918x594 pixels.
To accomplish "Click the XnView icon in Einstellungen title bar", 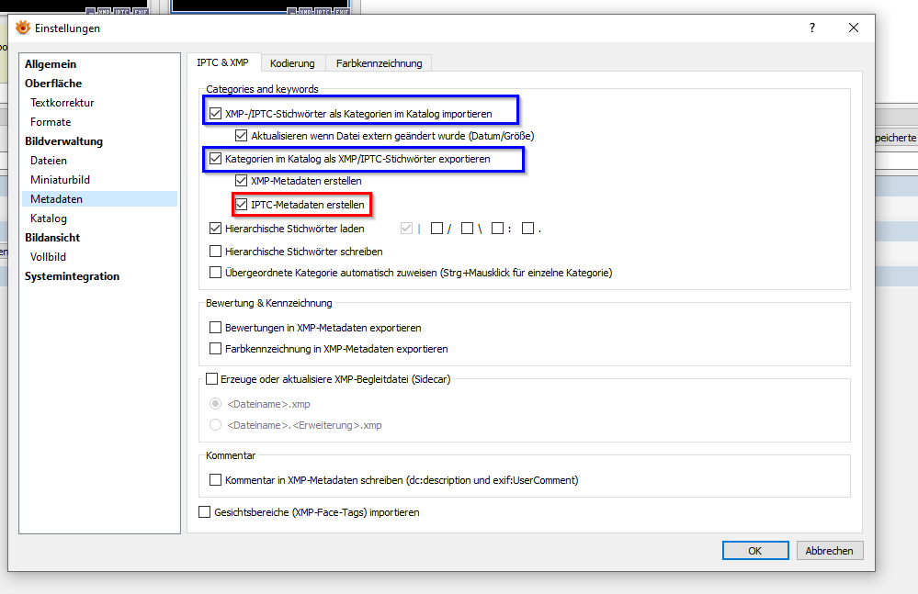I will click(22, 28).
